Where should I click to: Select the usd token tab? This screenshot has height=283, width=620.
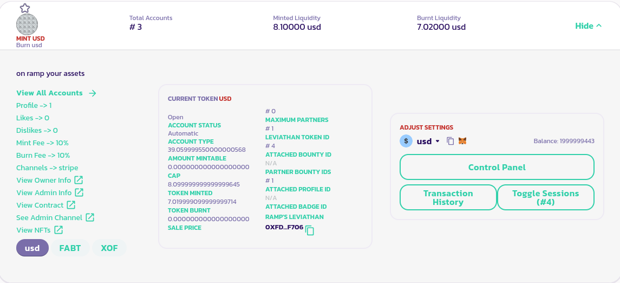(x=32, y=248)
